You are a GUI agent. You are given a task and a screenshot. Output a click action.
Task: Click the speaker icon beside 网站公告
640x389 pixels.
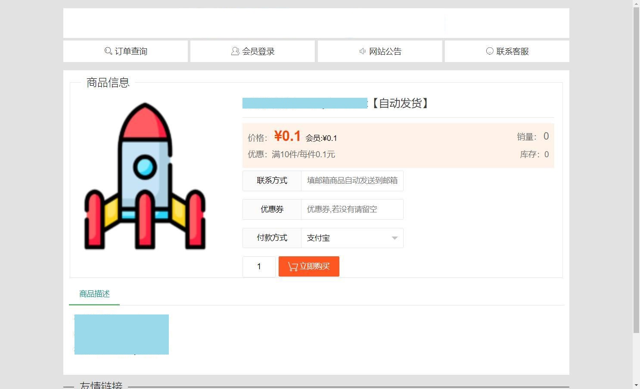coord(363,51)
